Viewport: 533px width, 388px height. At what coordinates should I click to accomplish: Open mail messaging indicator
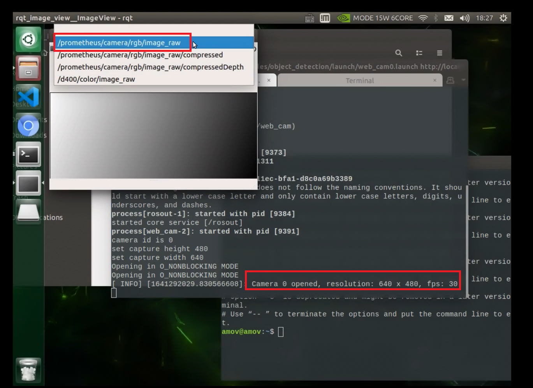point(449,18)
